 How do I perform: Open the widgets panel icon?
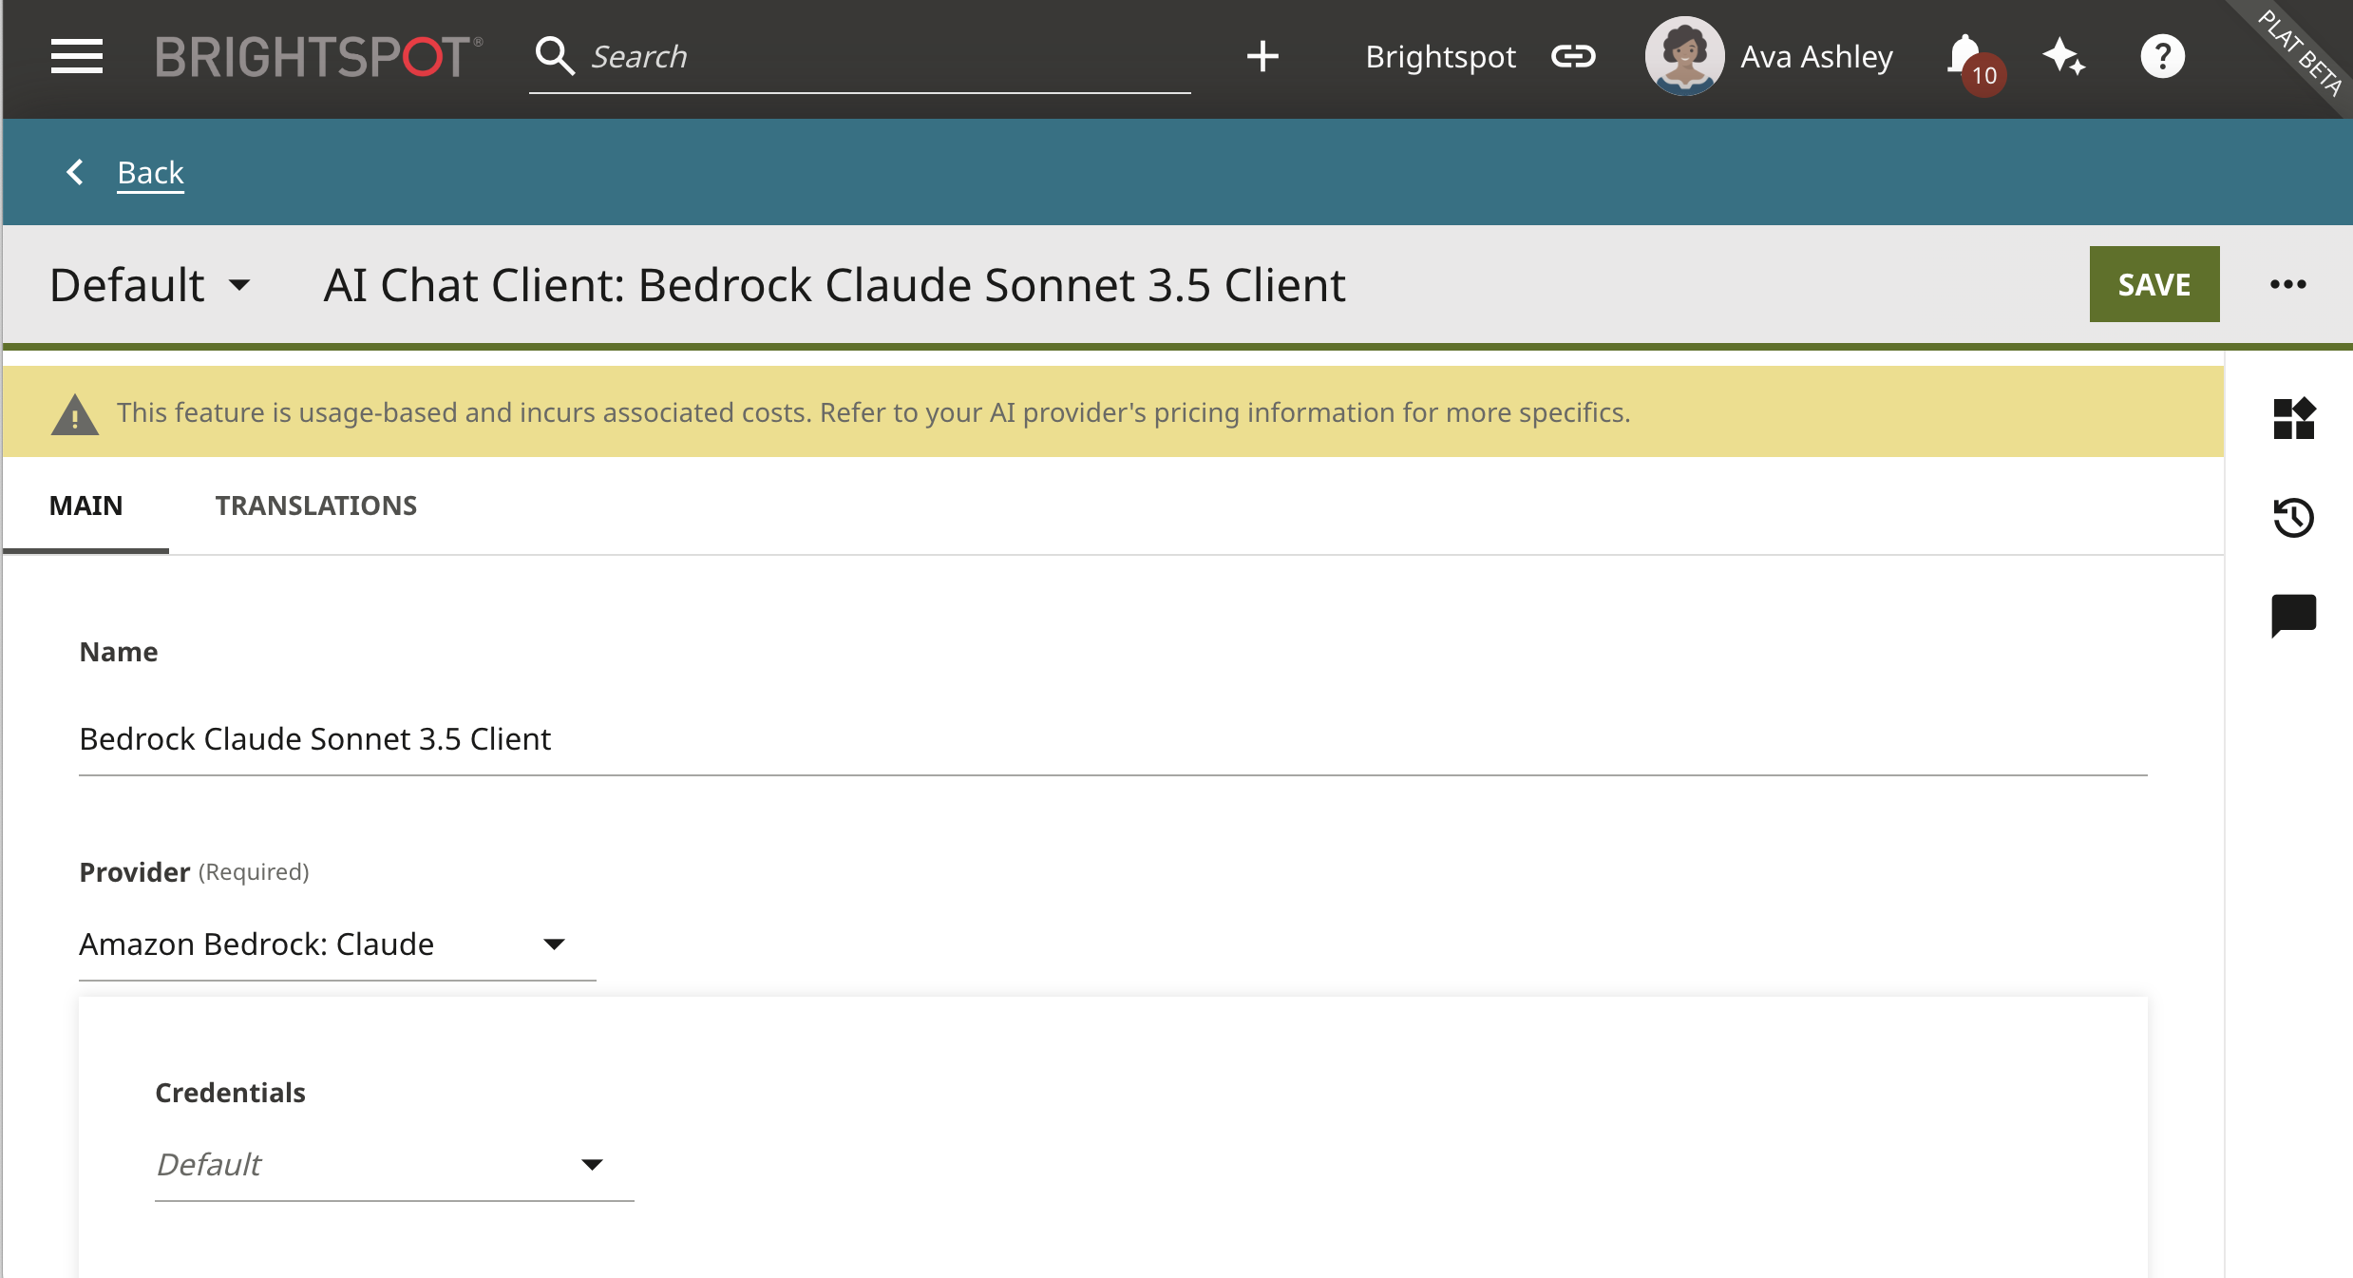(2293, 419)
